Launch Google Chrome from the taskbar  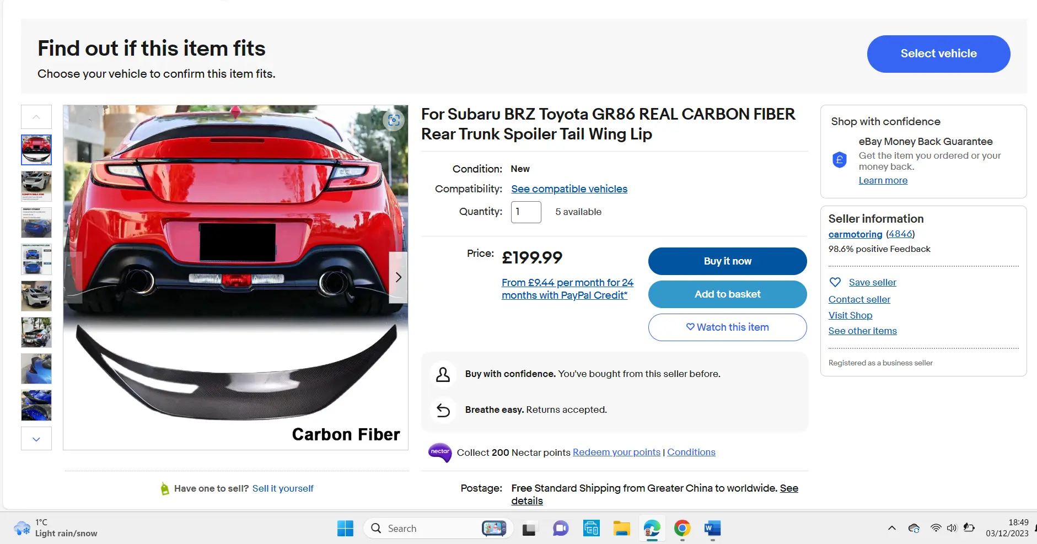[682, 529]
